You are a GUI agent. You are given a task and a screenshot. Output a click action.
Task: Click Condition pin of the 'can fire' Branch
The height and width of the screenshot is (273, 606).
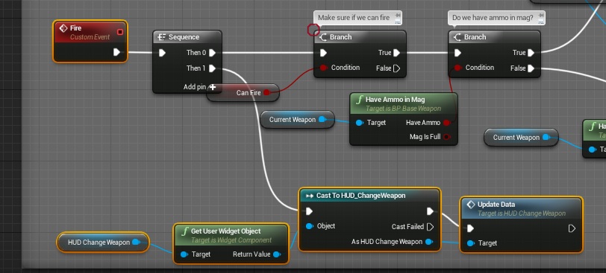pyautogui.click(x=323, y=68)
